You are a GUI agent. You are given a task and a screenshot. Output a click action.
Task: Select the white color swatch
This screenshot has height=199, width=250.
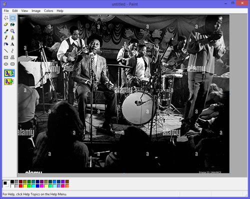(x=12, y=186)
